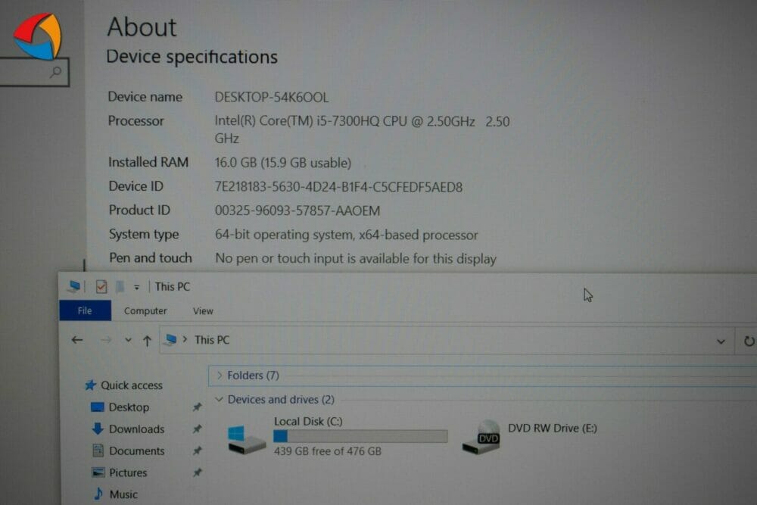Click the This PC icon in the address bar
This screenshot has width=757, height=505.
[170, 340]
